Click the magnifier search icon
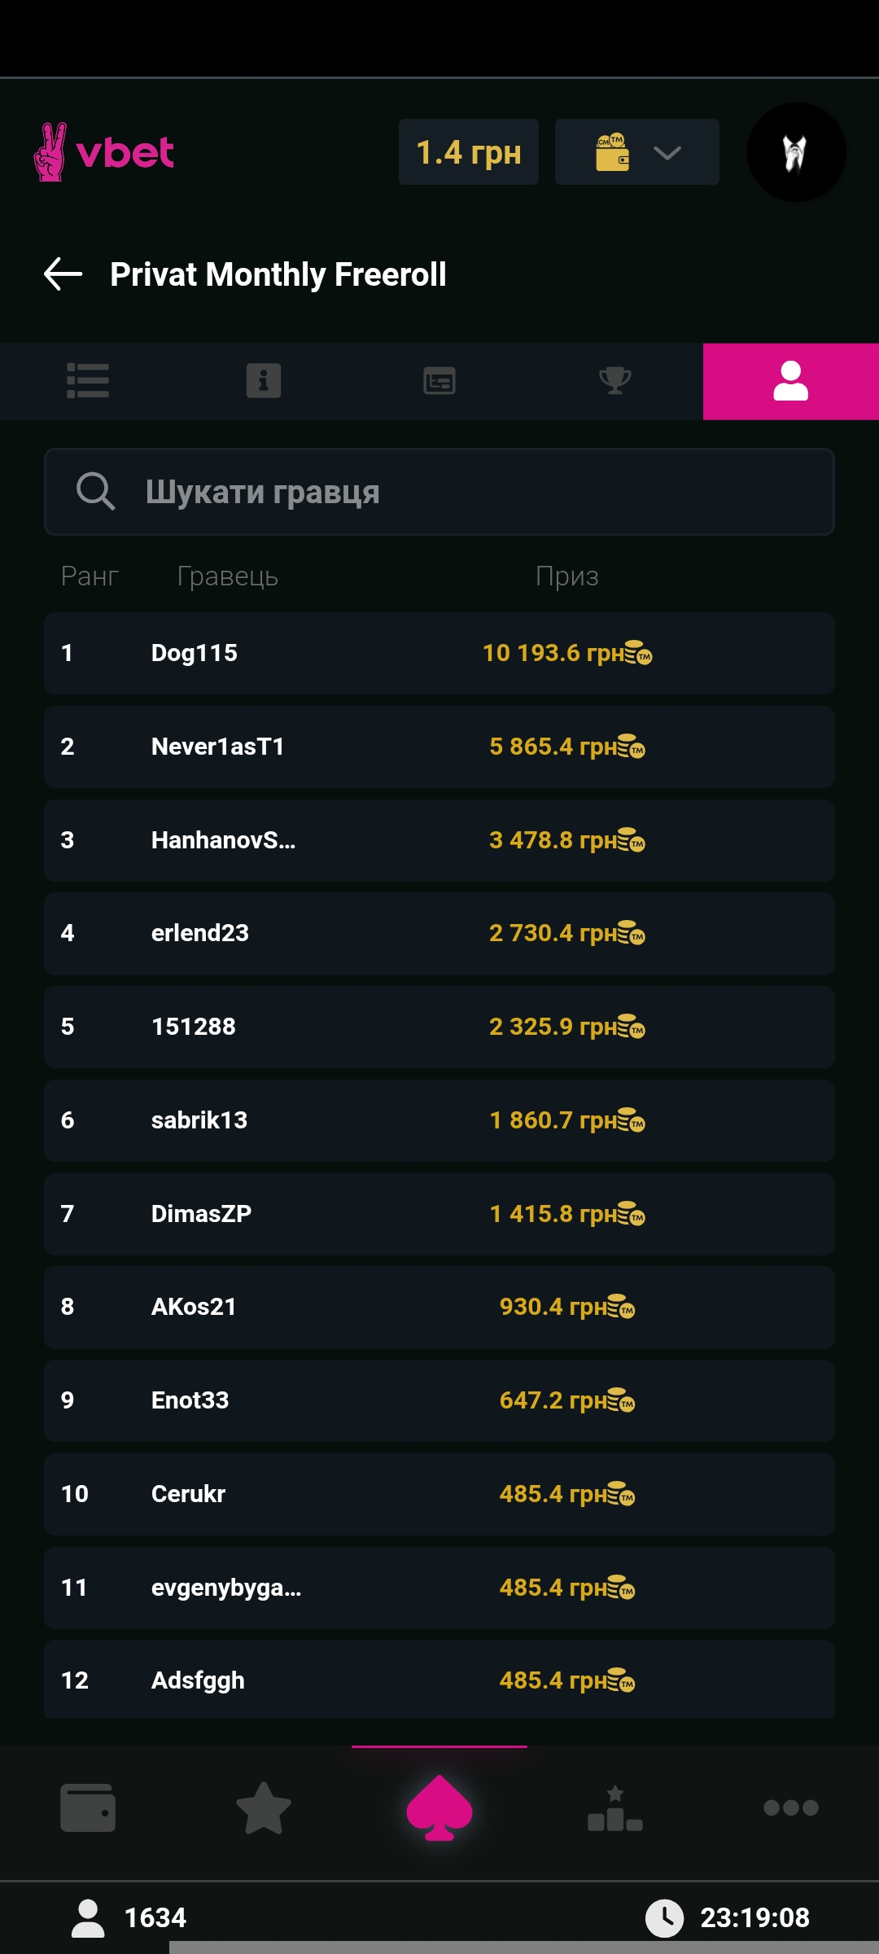The image size is (879, 1954). point(96,492)
